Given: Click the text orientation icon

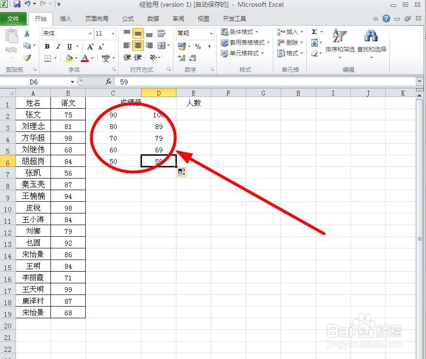Looking at the screenshot, I should (154, 57).
